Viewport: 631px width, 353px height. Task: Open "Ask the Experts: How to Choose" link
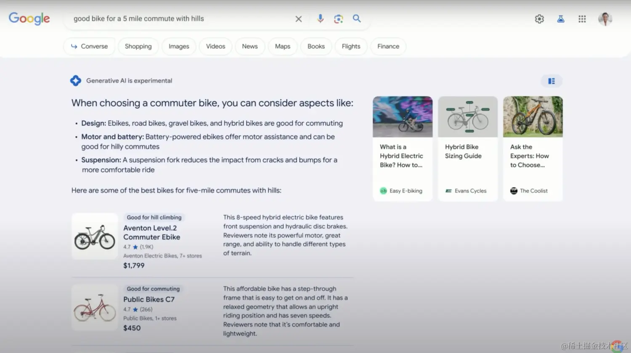(530, 156)
